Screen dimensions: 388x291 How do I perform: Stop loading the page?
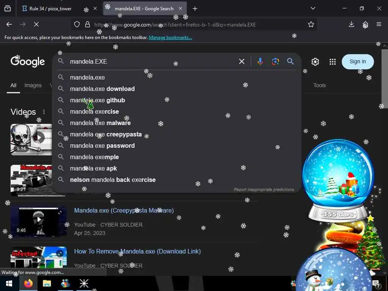click(x=36, y=24)
